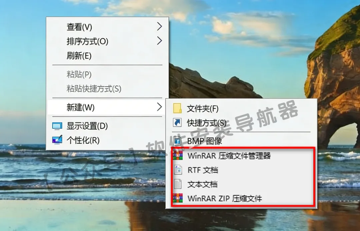Click the plain text document icon
This screenshot has height=231, width=360.
pos(177,184)
